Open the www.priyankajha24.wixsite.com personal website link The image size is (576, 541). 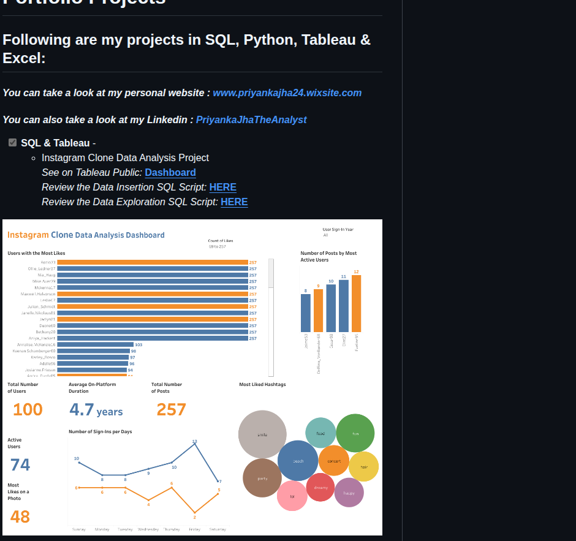coord(287,93)
